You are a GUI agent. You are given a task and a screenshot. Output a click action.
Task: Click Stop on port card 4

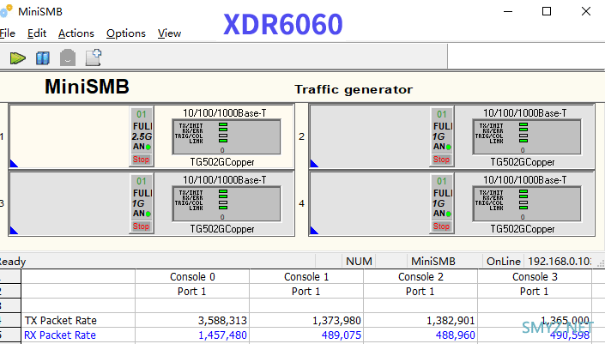(441, 226)
